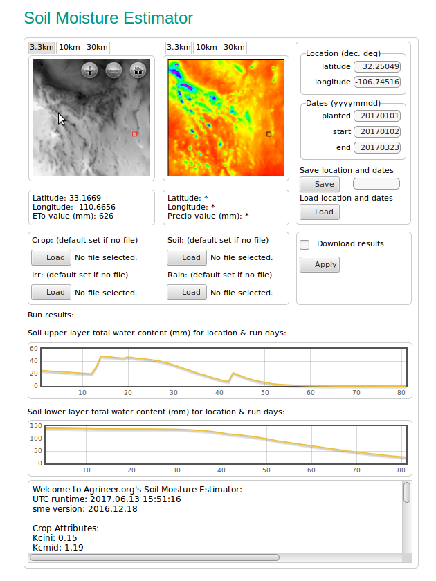
Task: Select the 10km tab above ETo map
Action: pos(69,47)
